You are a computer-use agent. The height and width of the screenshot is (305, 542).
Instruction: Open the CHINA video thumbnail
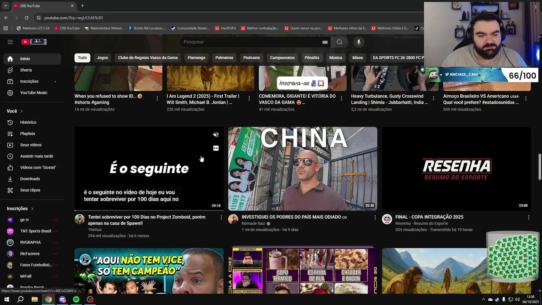pyautogui.click(x=303, y=169)
